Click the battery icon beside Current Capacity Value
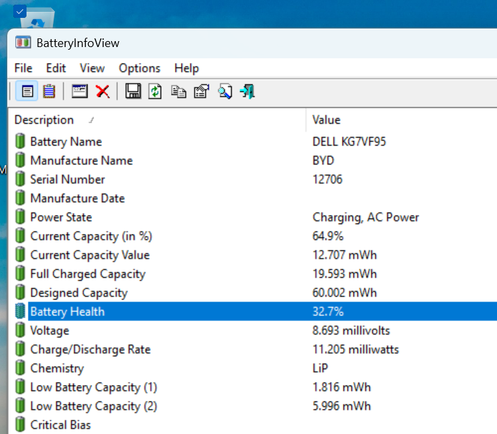Viewport: 497px width, 434px height. pyautogui.click(x=20, y=254)
